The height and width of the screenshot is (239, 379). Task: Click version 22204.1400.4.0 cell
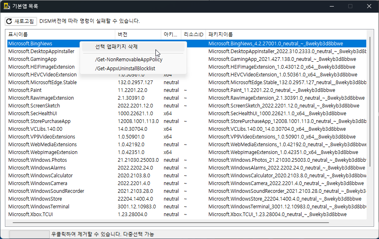[135, 199]
